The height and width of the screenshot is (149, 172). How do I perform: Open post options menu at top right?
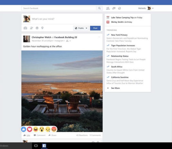pos(99,37)
